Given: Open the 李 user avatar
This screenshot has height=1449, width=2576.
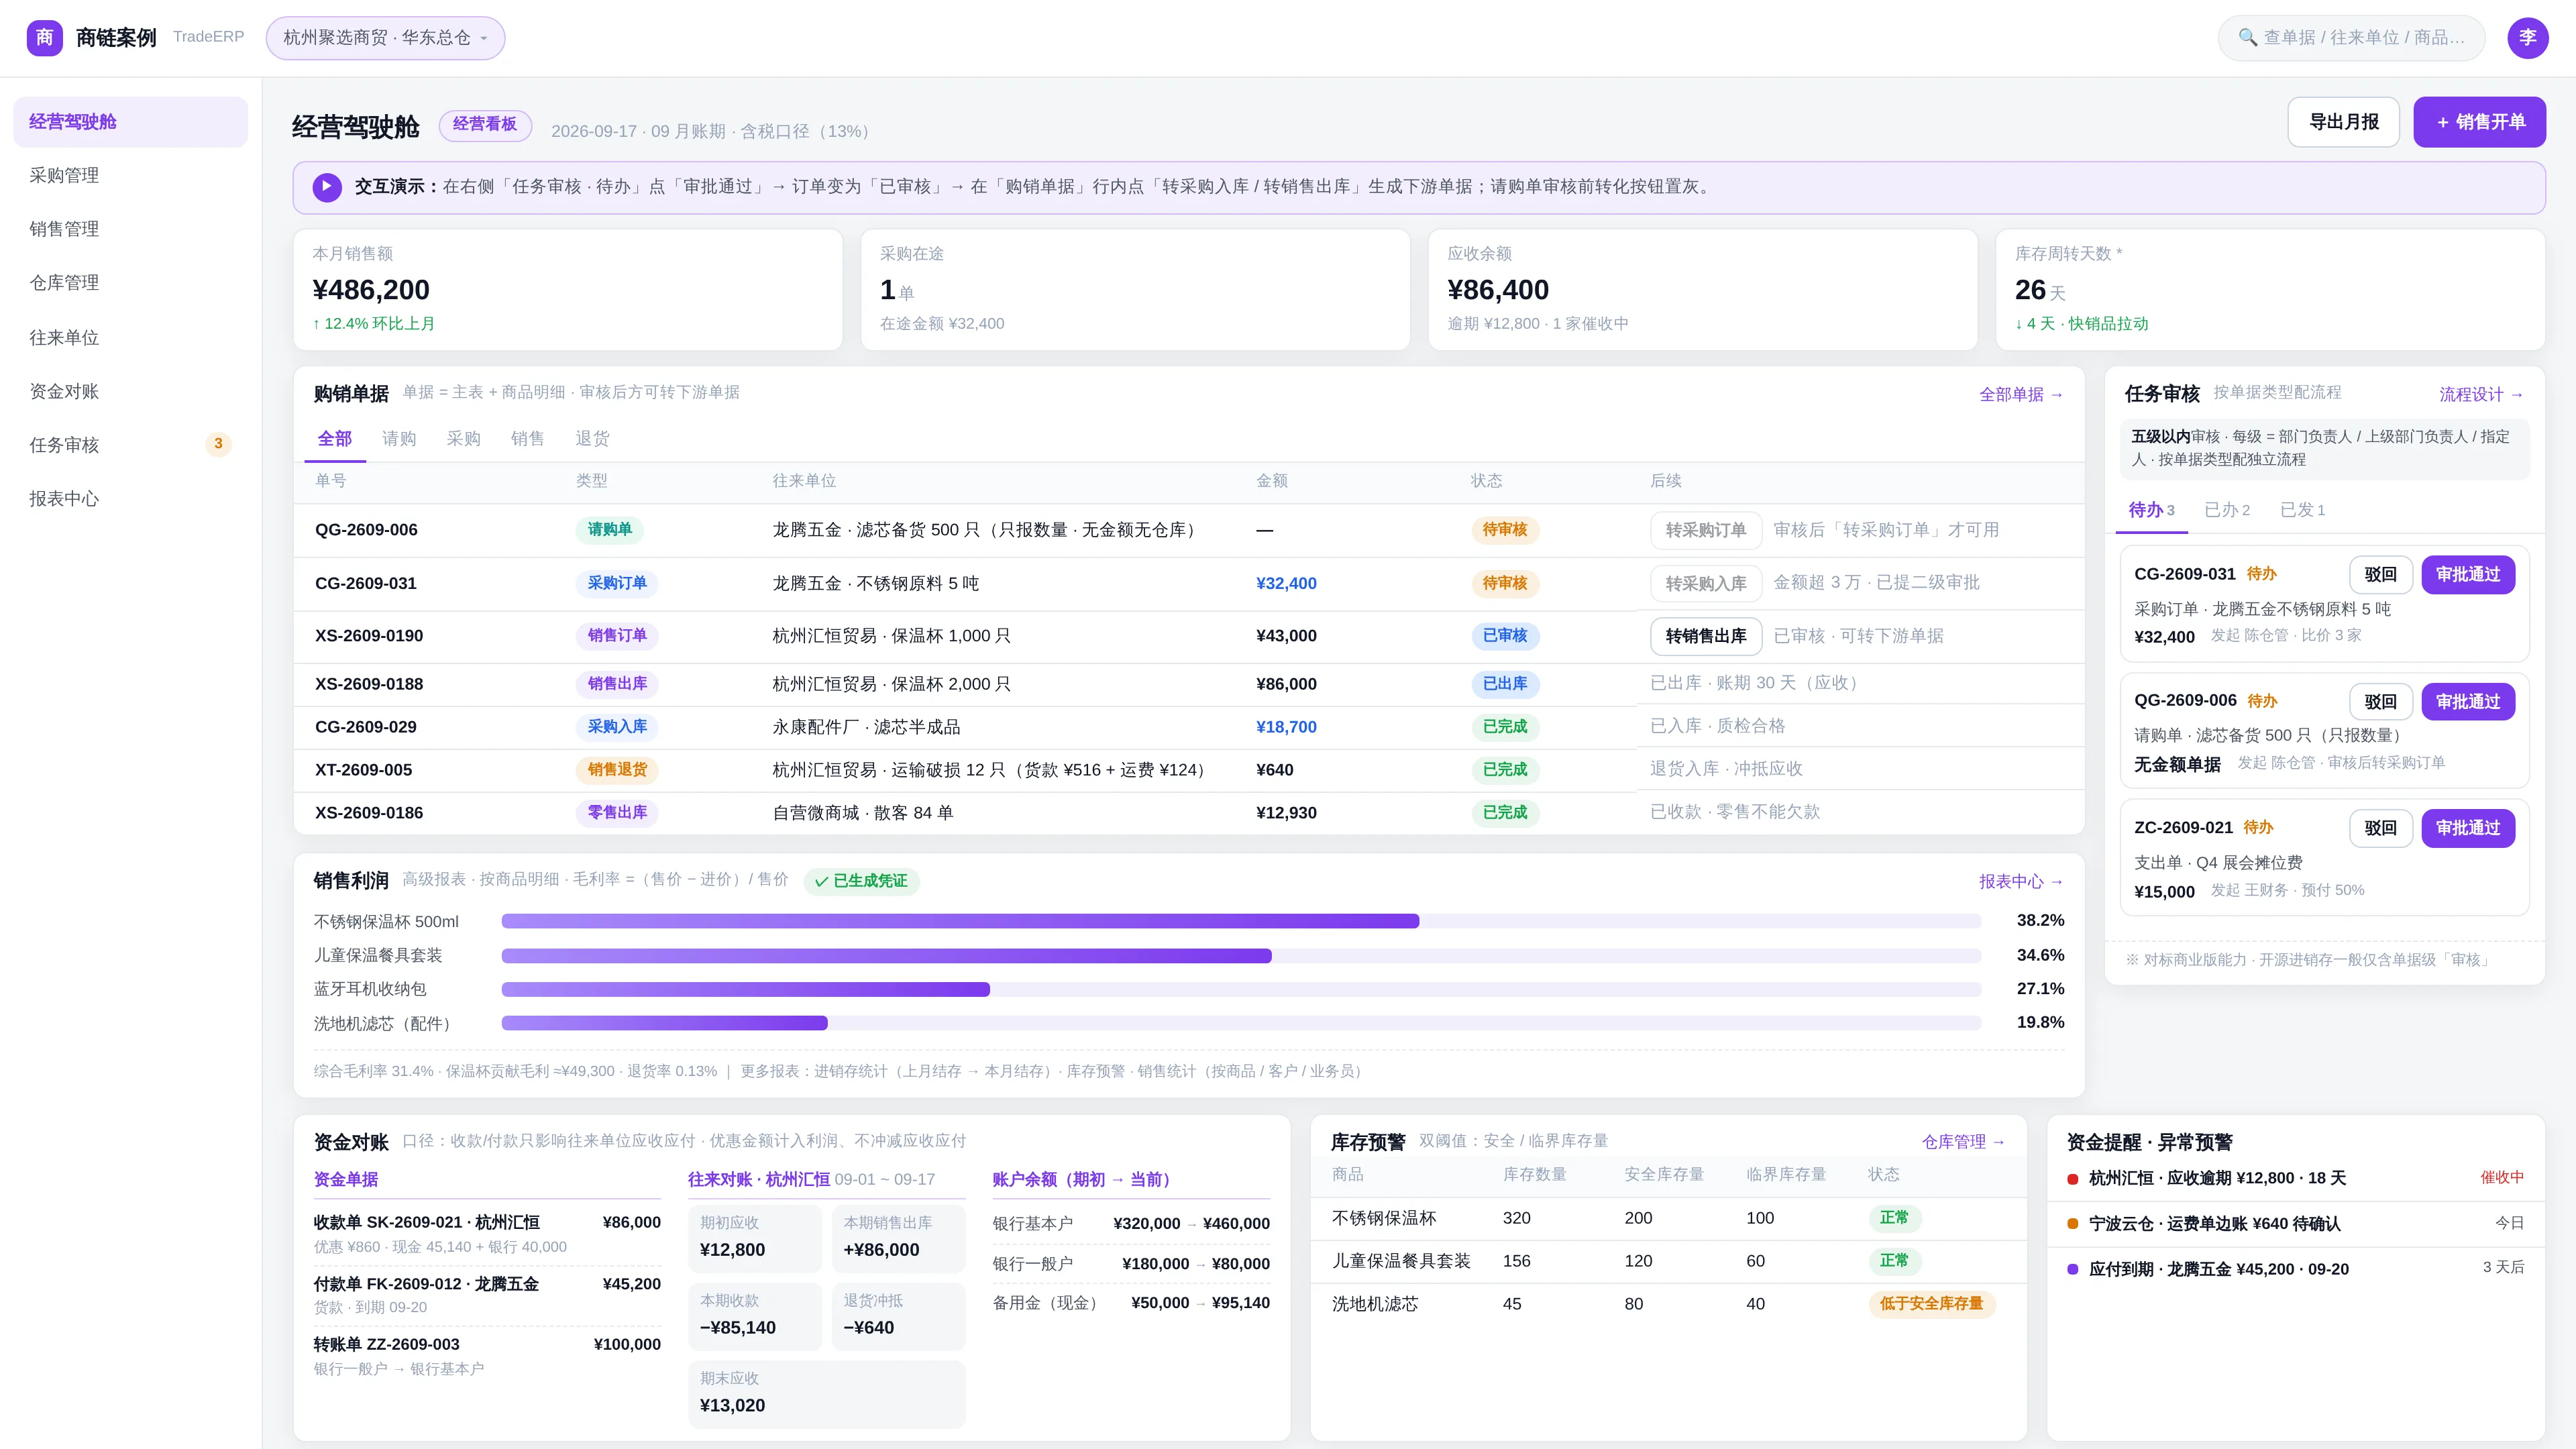Looking at the screenshot, I should (x=2527, y=38).
